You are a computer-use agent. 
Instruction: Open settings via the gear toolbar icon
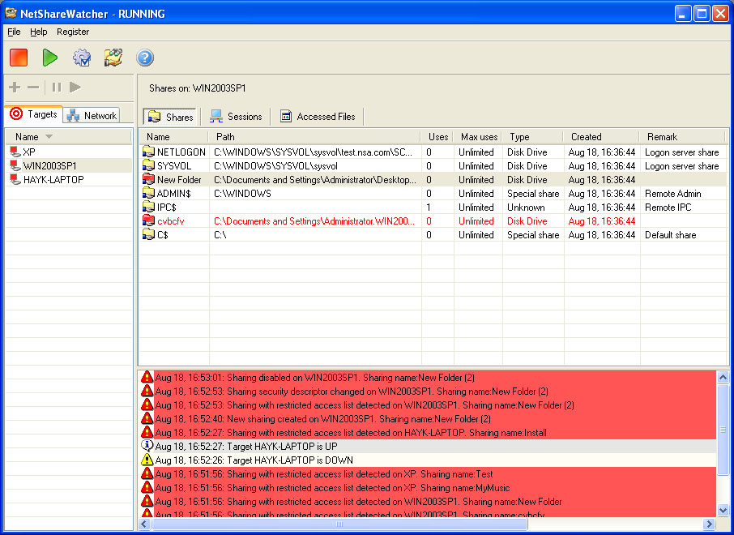pos(82,58)
